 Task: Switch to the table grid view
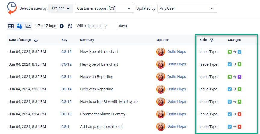pos(11,26)
